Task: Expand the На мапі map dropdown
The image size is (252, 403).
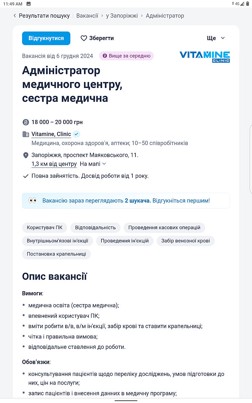Action: coord(93,164)
